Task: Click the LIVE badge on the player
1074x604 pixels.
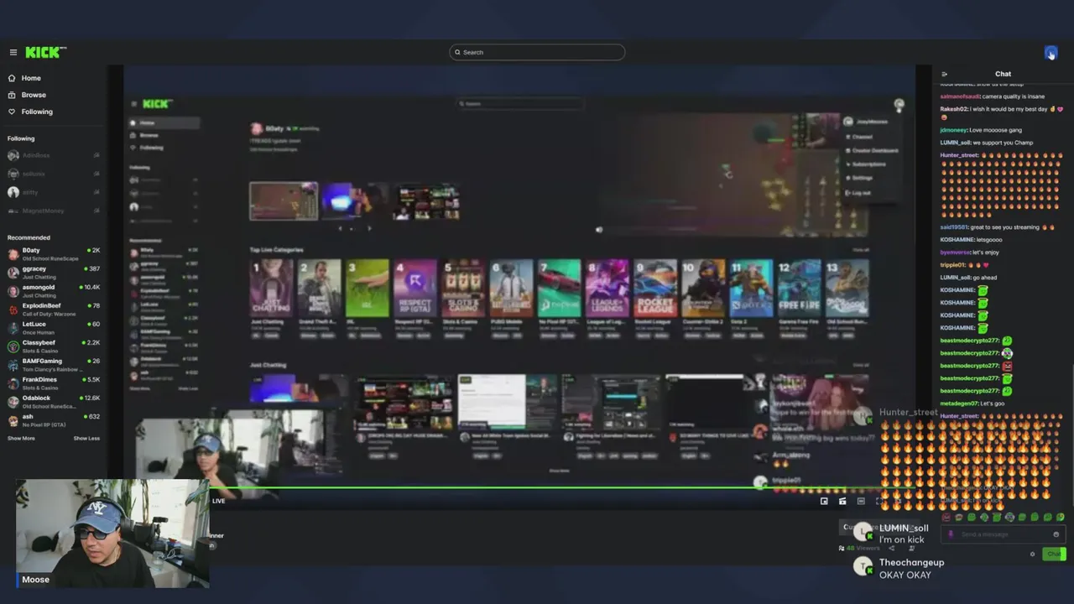Action: click(x=218, y=501)
